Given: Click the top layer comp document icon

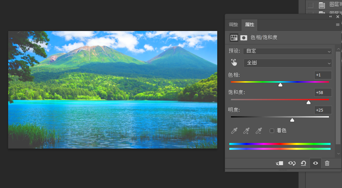Looking at the screenshot, I should coord(322,5).
